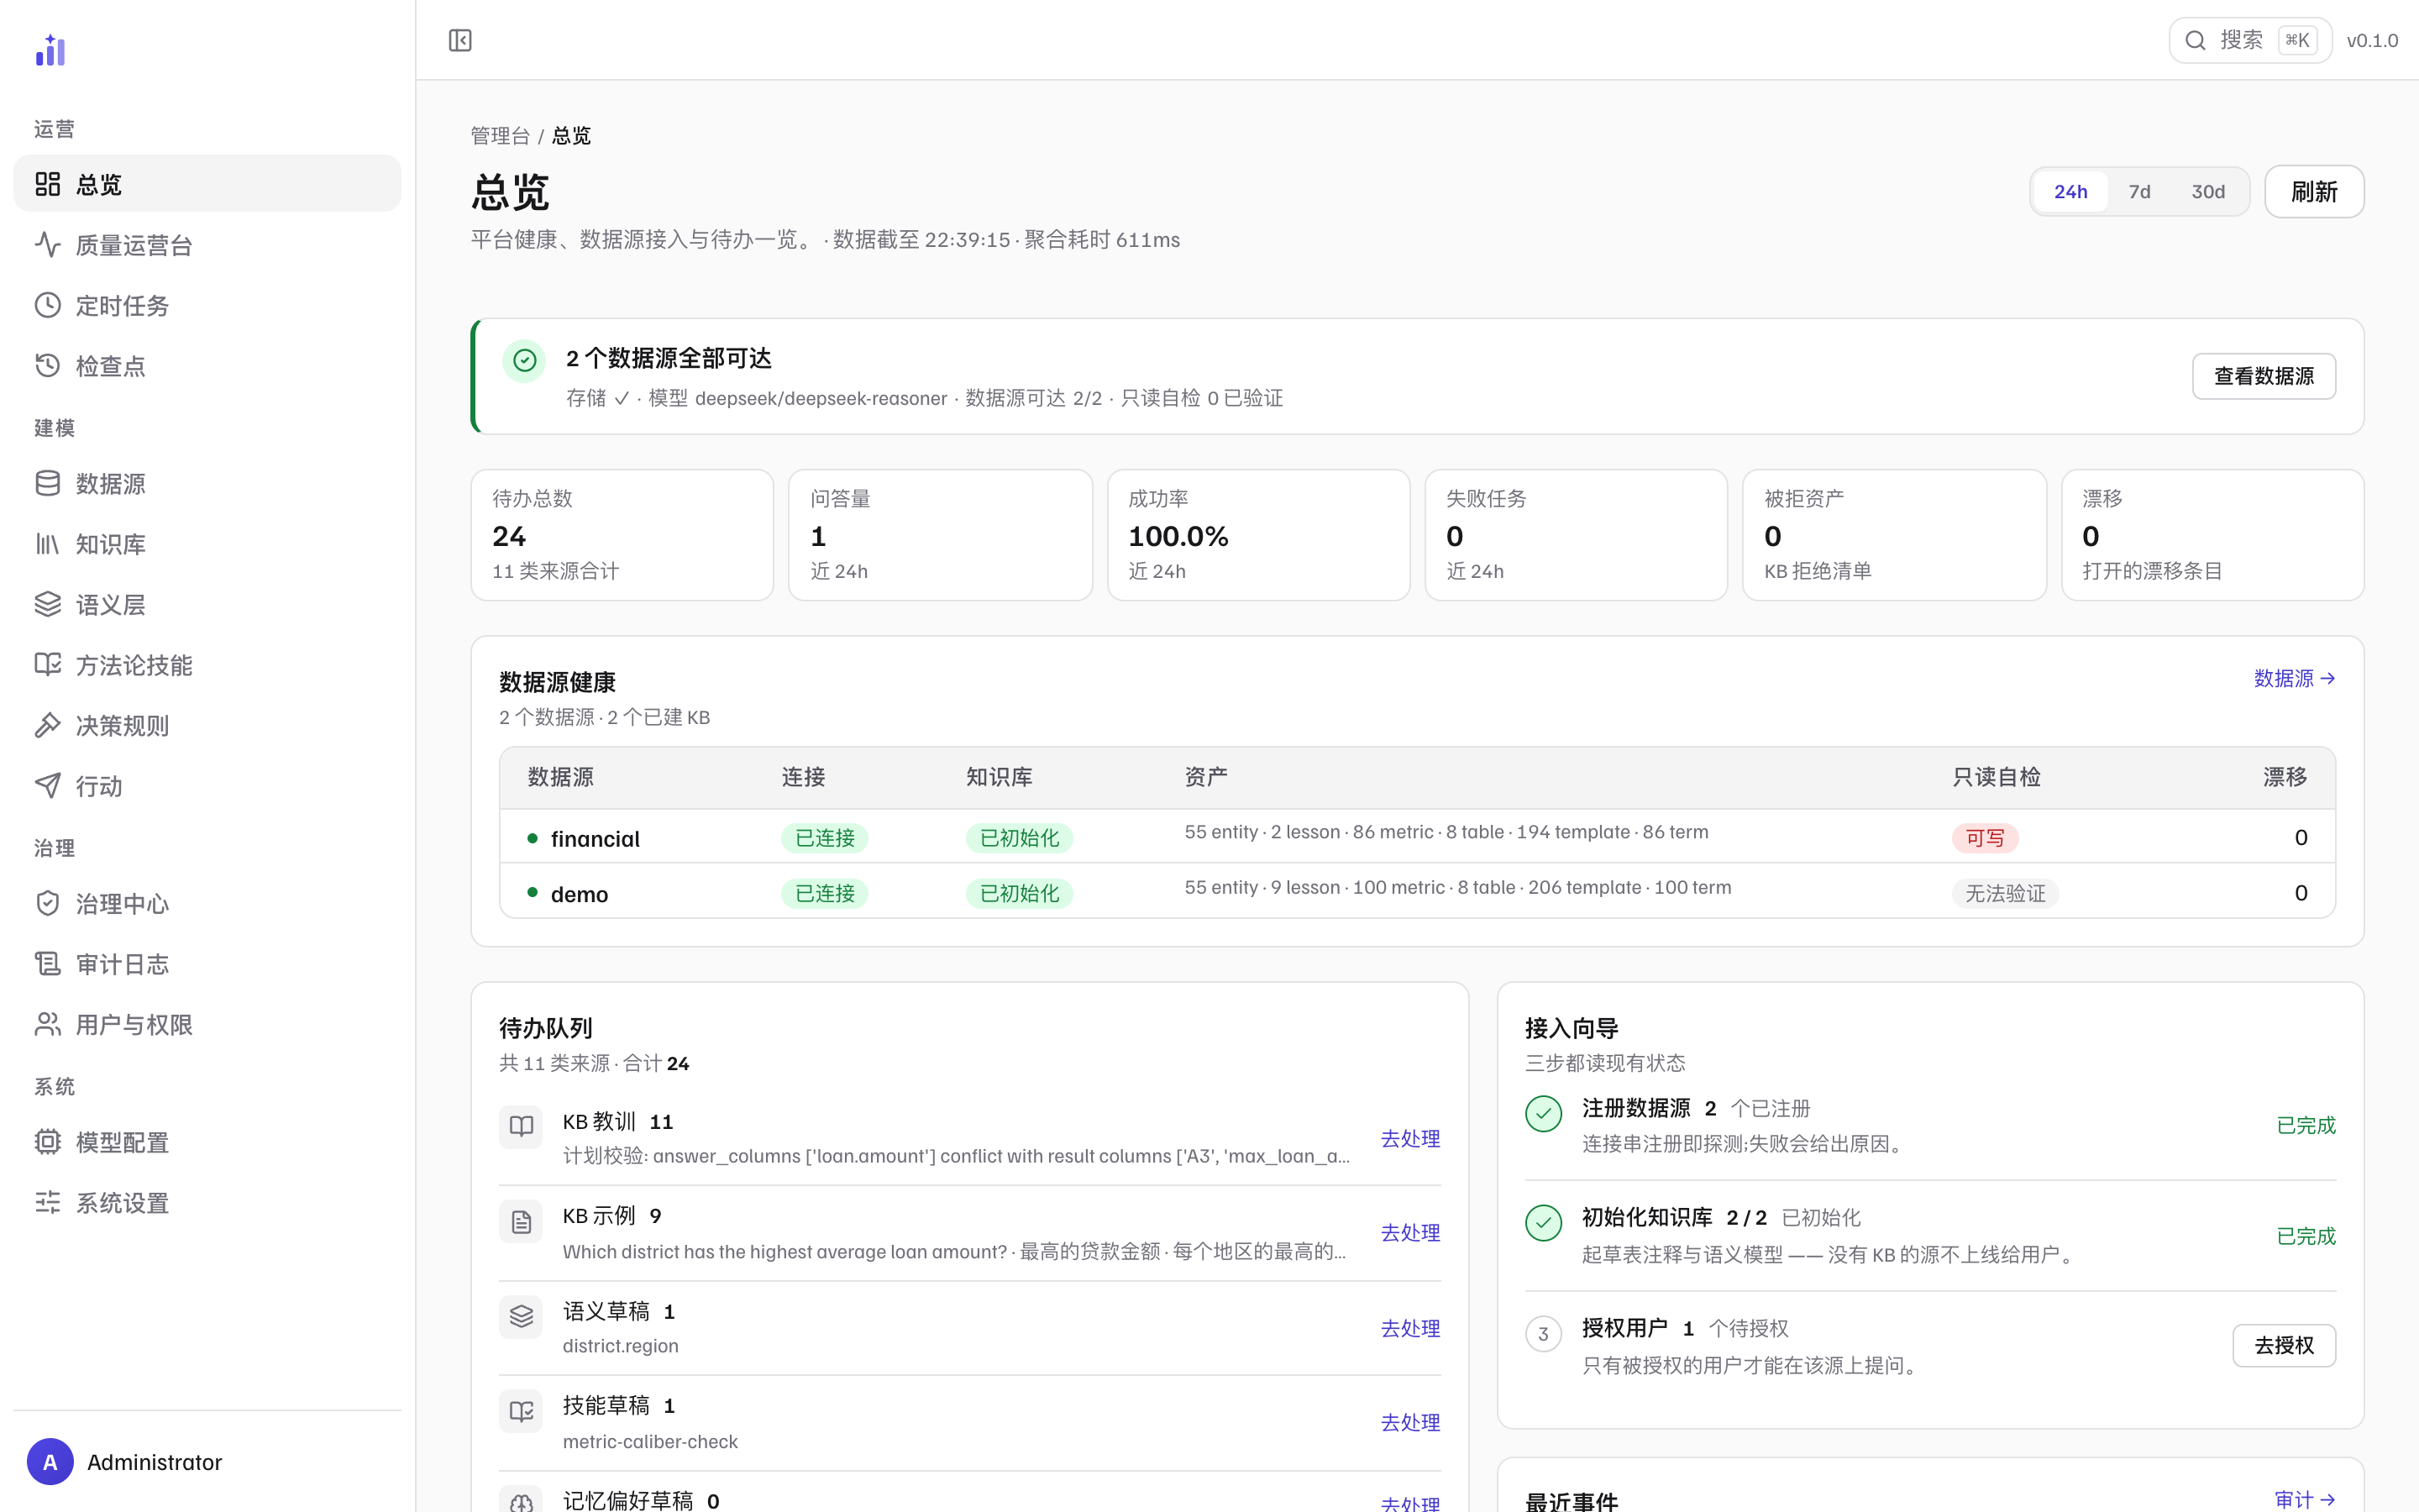Viewport: 2419px width, 1512px height.
Task: Navigate to 知识库
Action: pos(207,544)
